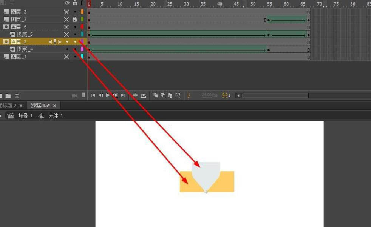Go to next keyframe on 图层_2
The image size is (371, 227).
[x=60, y=42]
